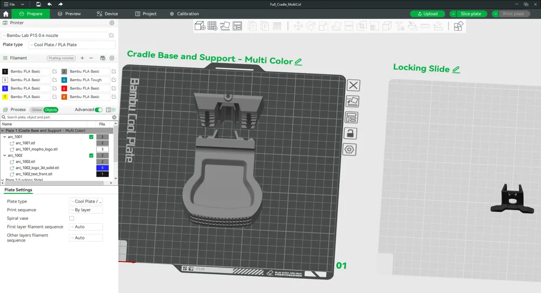
Task: Click the compare presets icon beside Advanced
Action: [x=108, y=109]
